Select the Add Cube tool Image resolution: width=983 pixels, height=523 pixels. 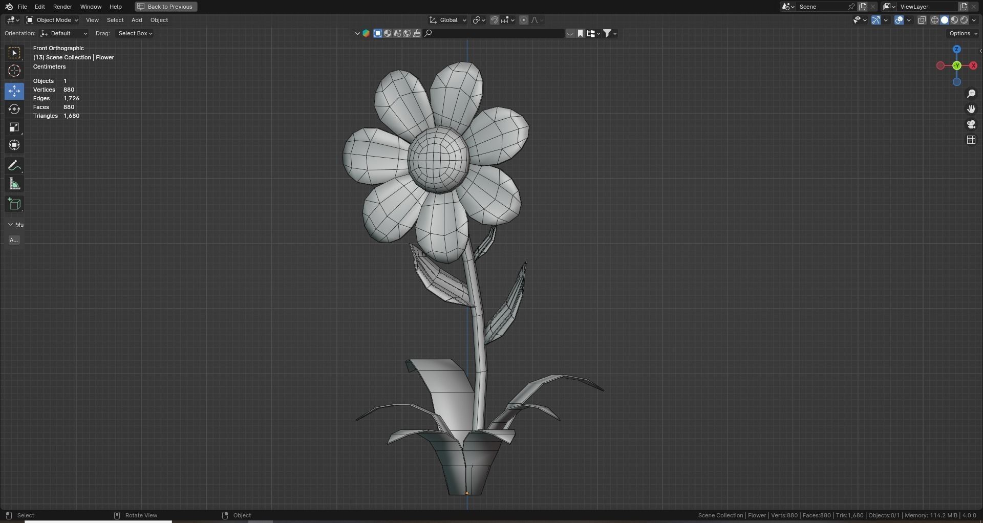pyautogui.click(x=14, y=204)
